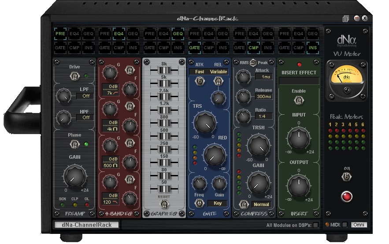
Task: Click the Insert INPUT level knob
Action: point(299,138)
